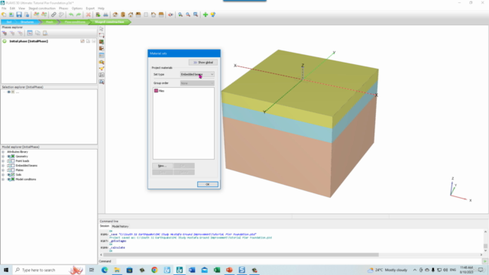Toggle visibility eye for Model conditions
The height and width of the screenshot is (275, 489).
tap(8, 180)
